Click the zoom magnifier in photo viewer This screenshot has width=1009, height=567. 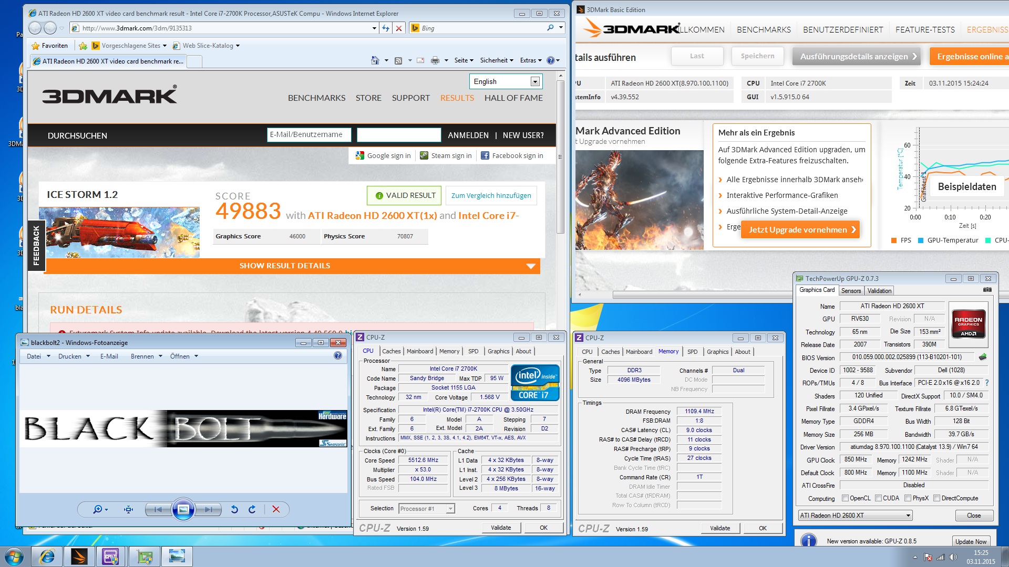[98, 509]
